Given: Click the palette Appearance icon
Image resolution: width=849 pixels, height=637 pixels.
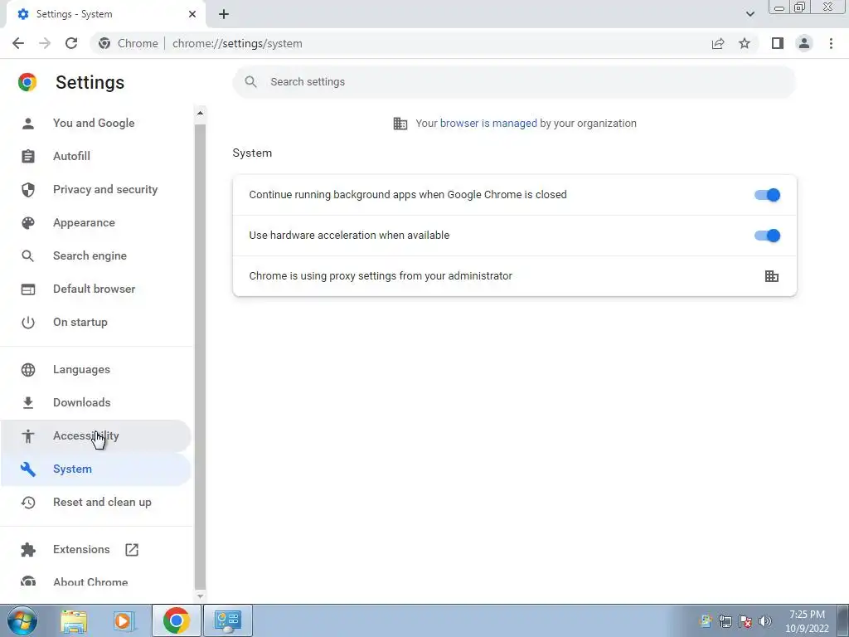Looking at the screenshot, I should (x=28, y=222).
